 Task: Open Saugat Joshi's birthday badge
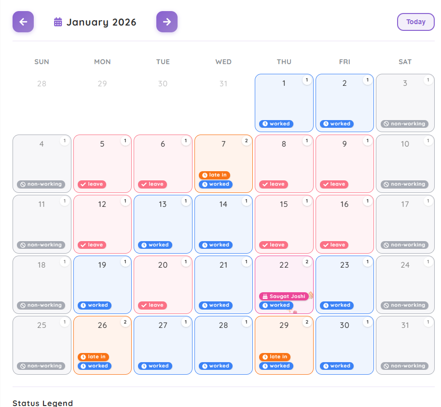coord(284,297)
